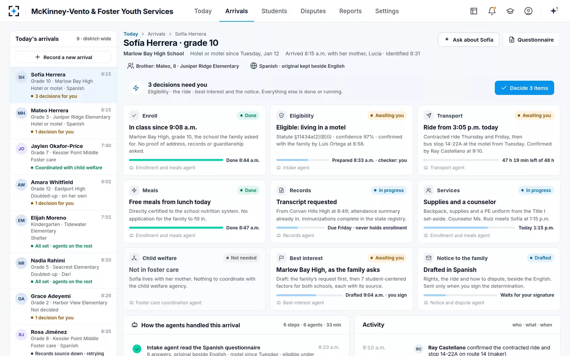Select Elijah Moreno arrival row
The width and height of the screenshot is (570, 356).
[x=63, y=231]
